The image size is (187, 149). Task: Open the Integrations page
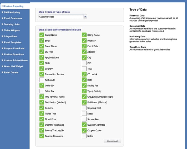(x=10, y=36)
